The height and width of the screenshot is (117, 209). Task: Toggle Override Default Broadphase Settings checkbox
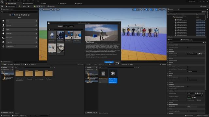pos(188,87)
